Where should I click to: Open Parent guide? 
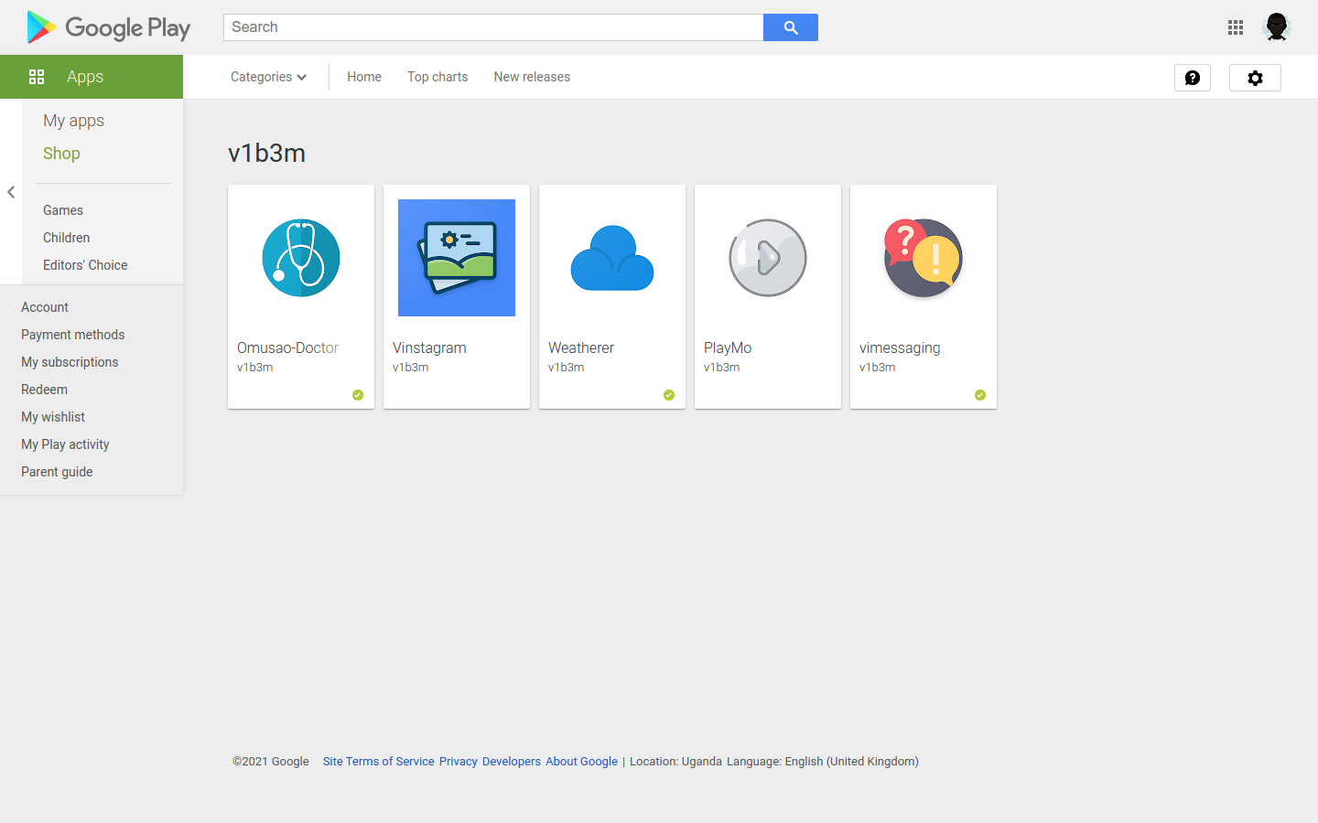(x=57, y=472)
